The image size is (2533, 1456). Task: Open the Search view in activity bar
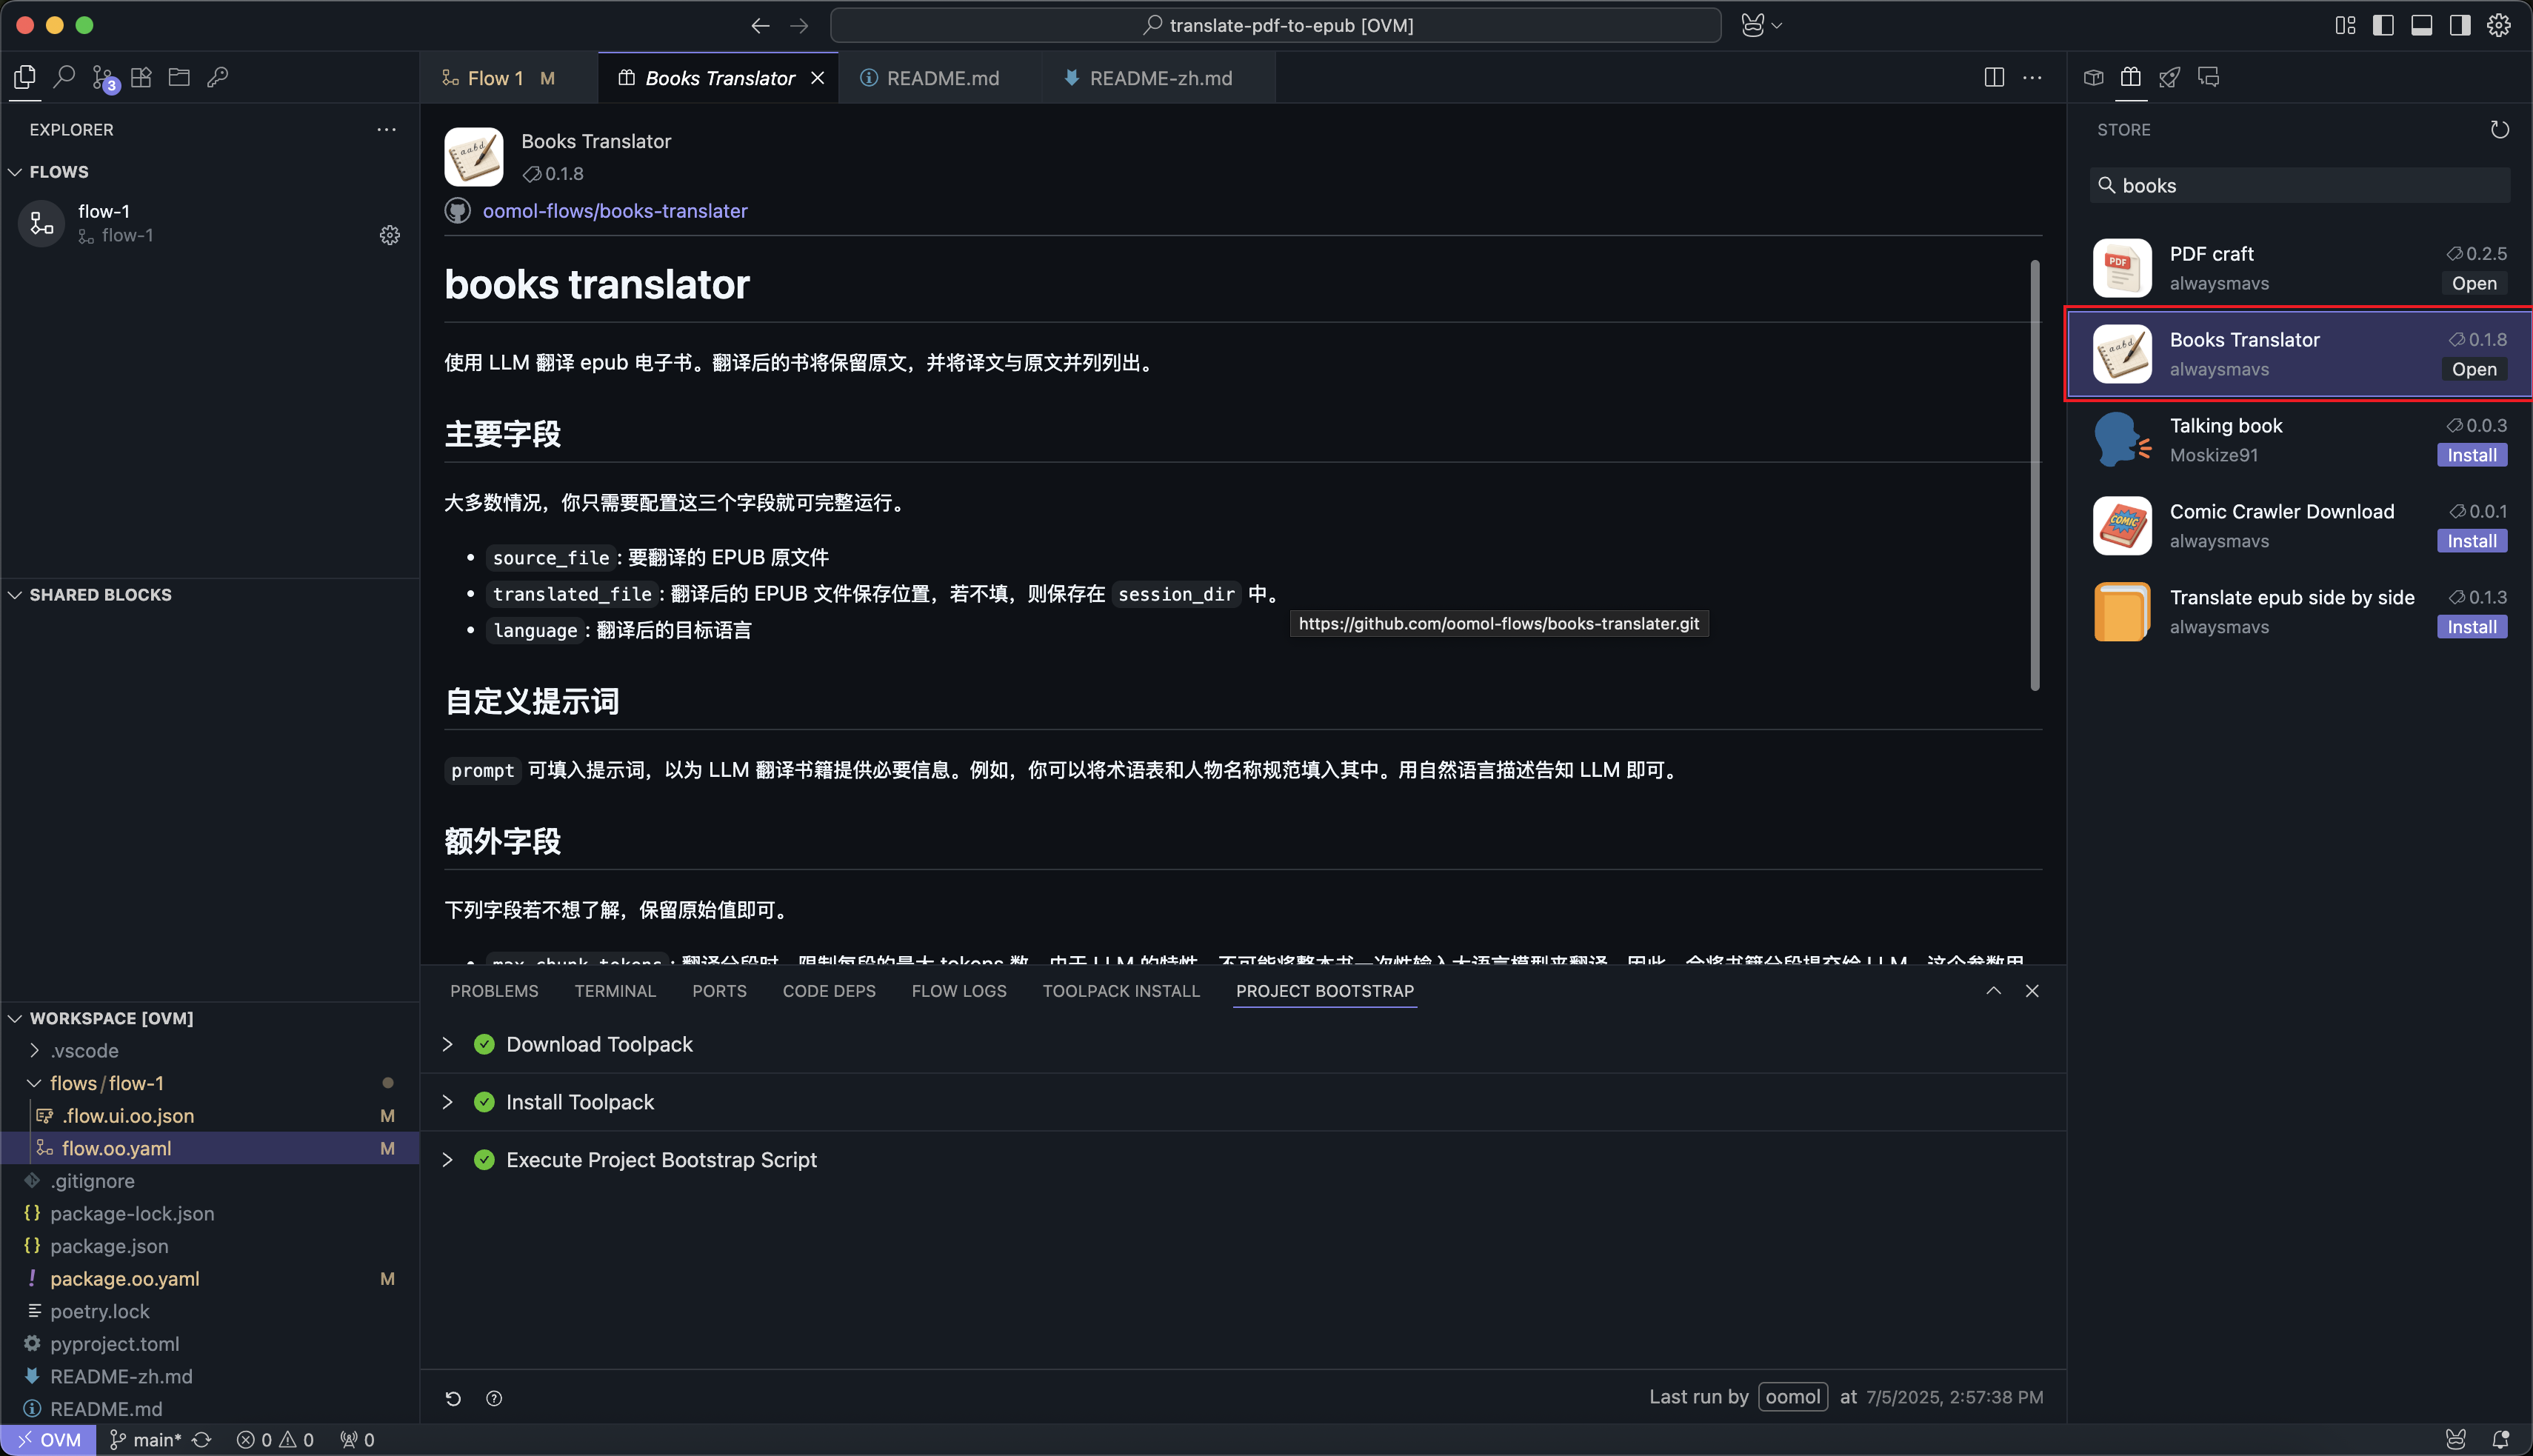(x=64, y=77)
